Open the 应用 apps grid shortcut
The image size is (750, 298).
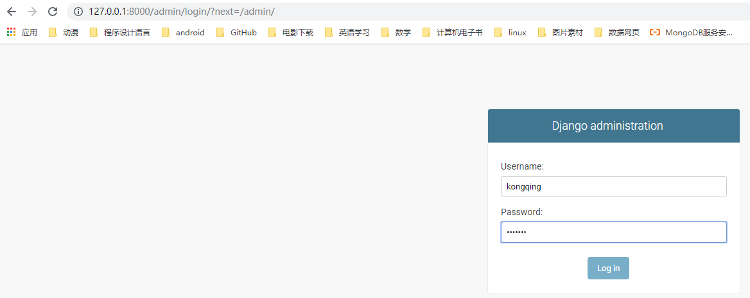click(x=22, y=33)
